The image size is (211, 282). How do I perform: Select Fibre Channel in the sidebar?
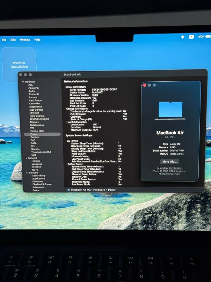click(x=37, y=116)
